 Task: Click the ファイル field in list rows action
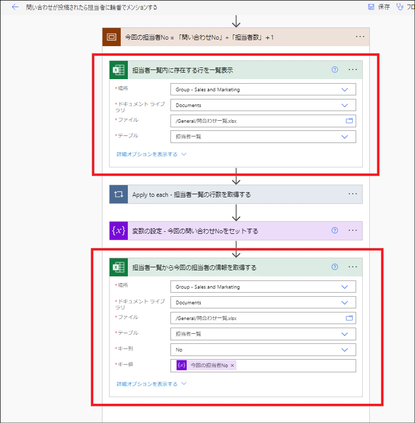coord(263,121)
